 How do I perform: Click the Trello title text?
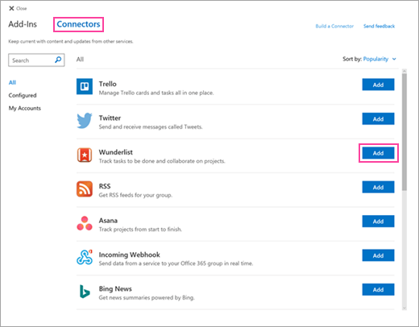click(x=107, y=84)
